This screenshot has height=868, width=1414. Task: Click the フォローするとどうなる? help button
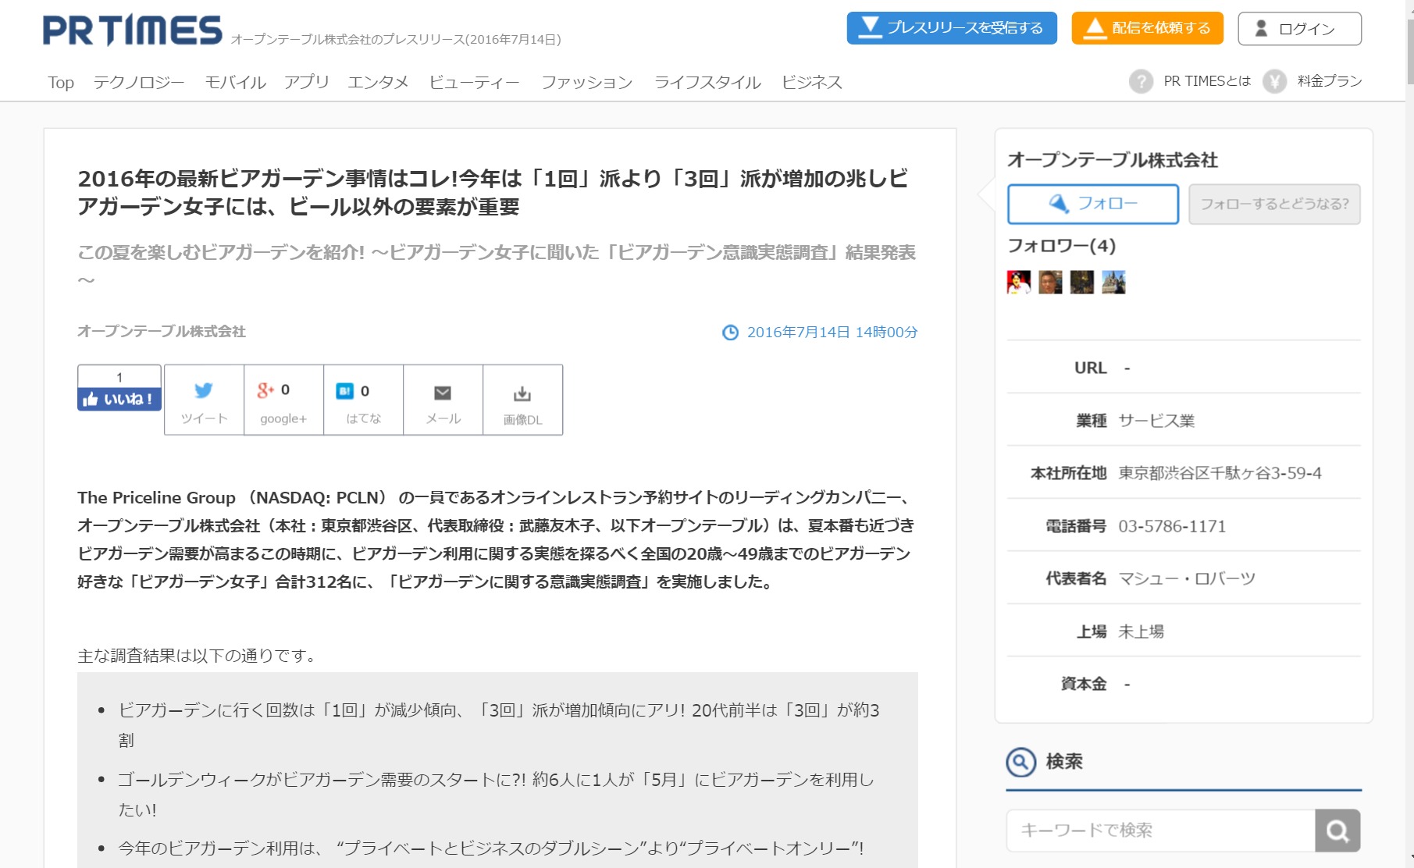click(1274, 204)
